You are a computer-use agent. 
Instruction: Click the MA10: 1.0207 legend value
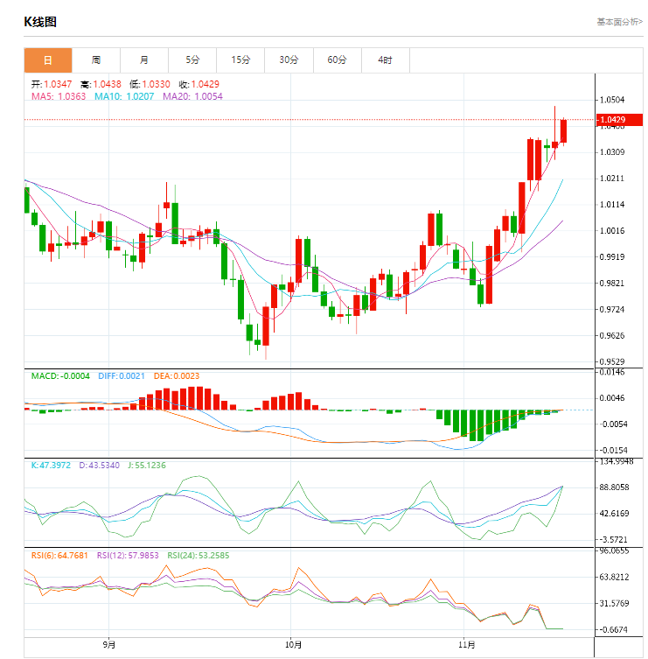click(124, 96)
